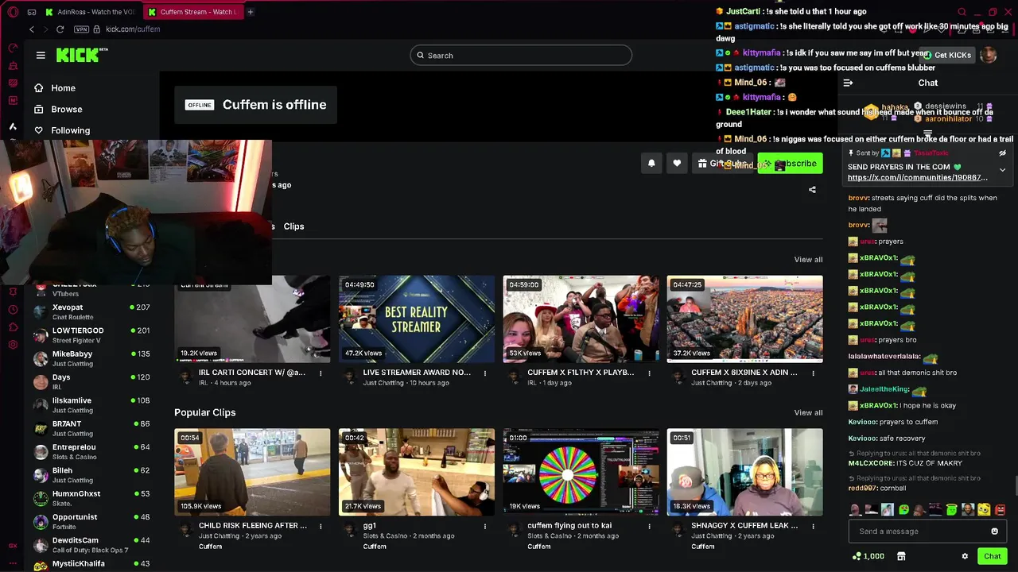This screenshot has width=1018, height=572.
Task: View all Popular Clips
Action: [x=808, y=412]
